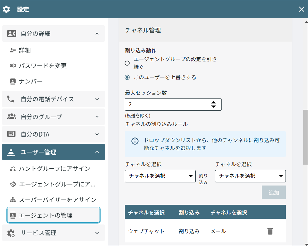Click the group people icon
Image resolution: width=308 pixels, height=246 pixels.
tap(12, 116)
